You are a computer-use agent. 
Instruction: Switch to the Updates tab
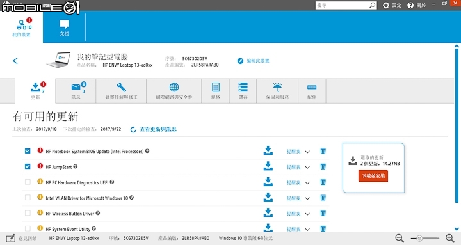click(x=35, y=91)
